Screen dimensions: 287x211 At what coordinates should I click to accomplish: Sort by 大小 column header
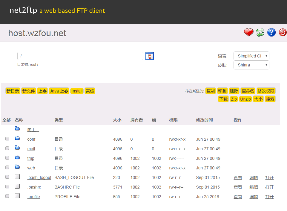(x=117, y=120)
